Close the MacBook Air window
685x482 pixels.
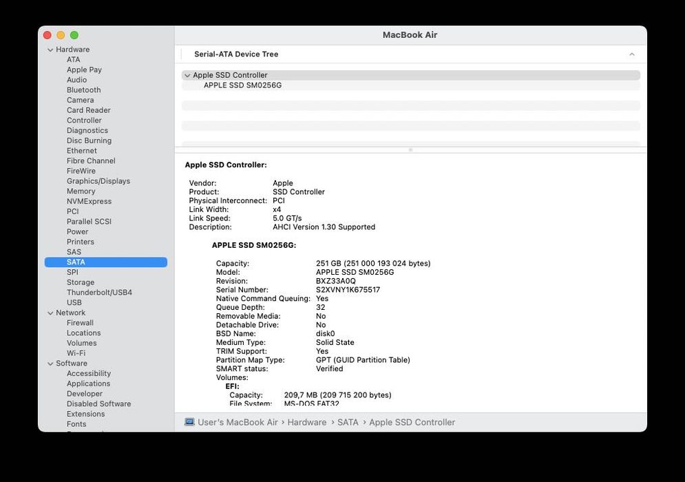(48, 35)
